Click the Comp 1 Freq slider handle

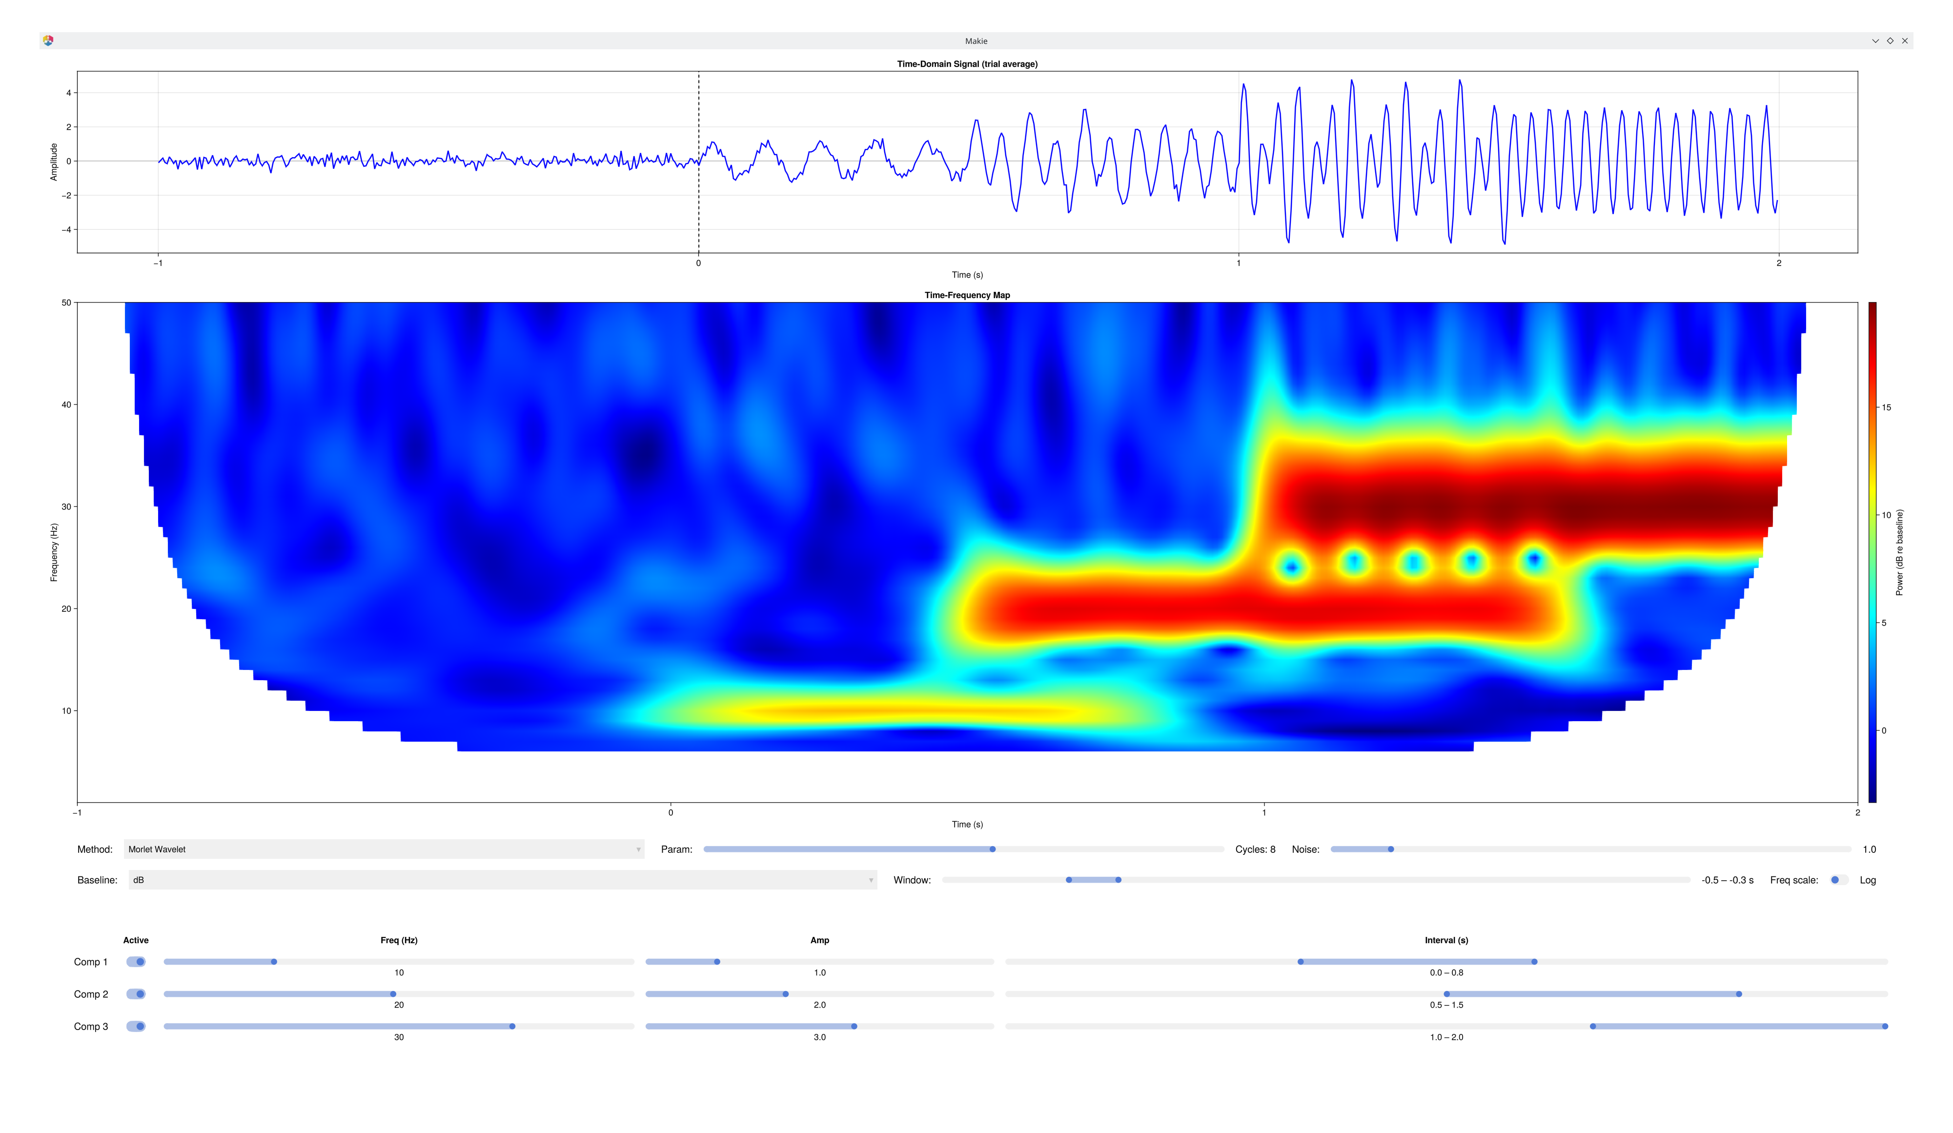point(274,961)
